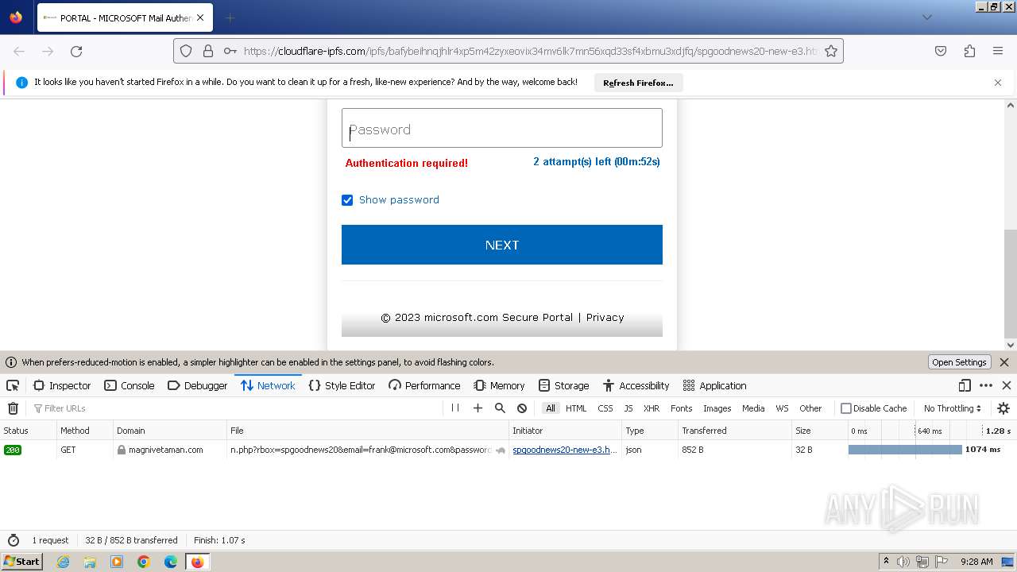List all tabs dropdown arrow
Image resolution: width=1017 pixels, height=572 pixels.
[926, 17]
